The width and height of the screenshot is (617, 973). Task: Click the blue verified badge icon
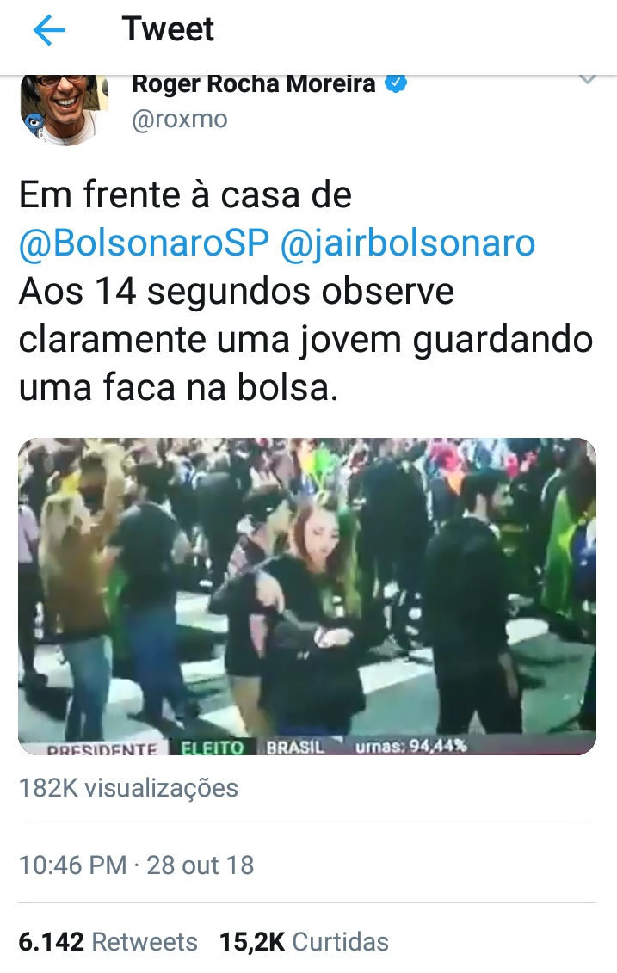(396, 83)
